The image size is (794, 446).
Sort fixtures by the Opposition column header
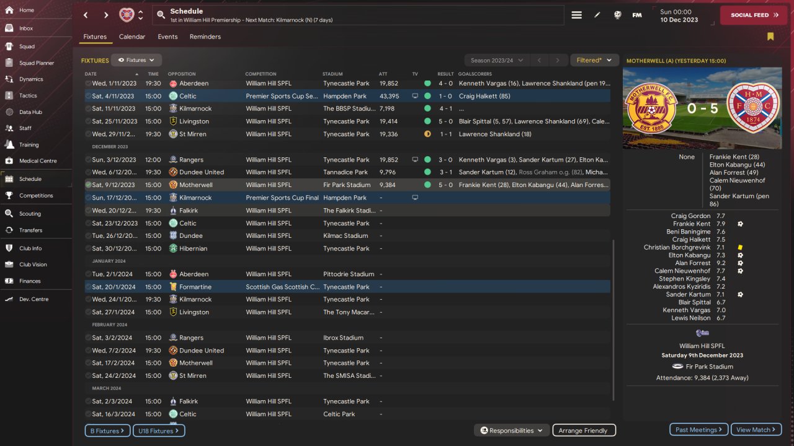click(181, 74)
